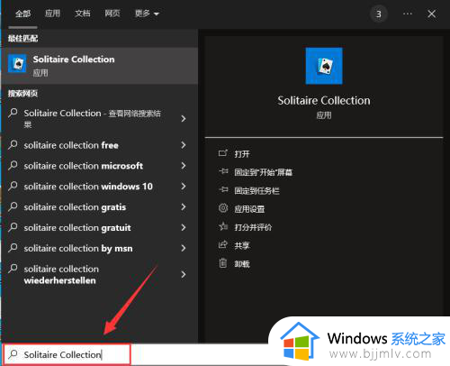Image resolution: width=450 pixels, height=366 pixels.
Task: Close the search panel
Action: [x=432, y=14]
